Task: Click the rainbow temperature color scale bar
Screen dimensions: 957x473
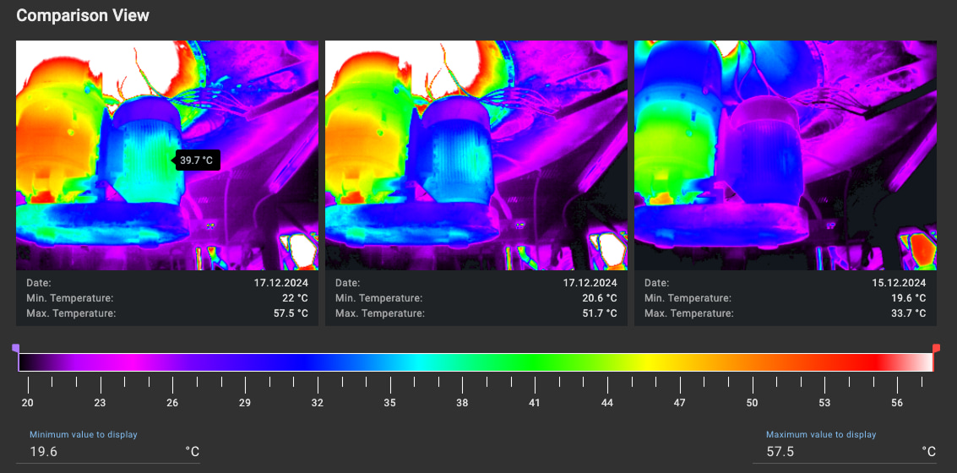Action: coord(476,362)
